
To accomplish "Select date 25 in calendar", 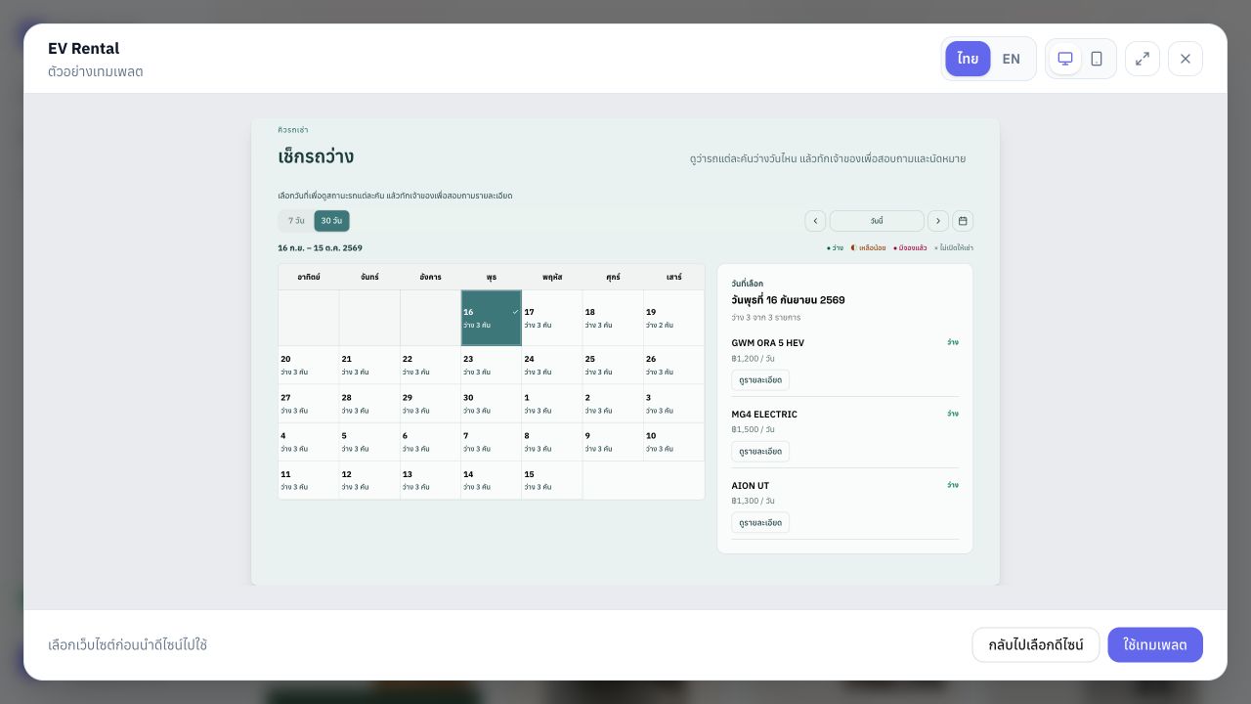I will (613, 365).
